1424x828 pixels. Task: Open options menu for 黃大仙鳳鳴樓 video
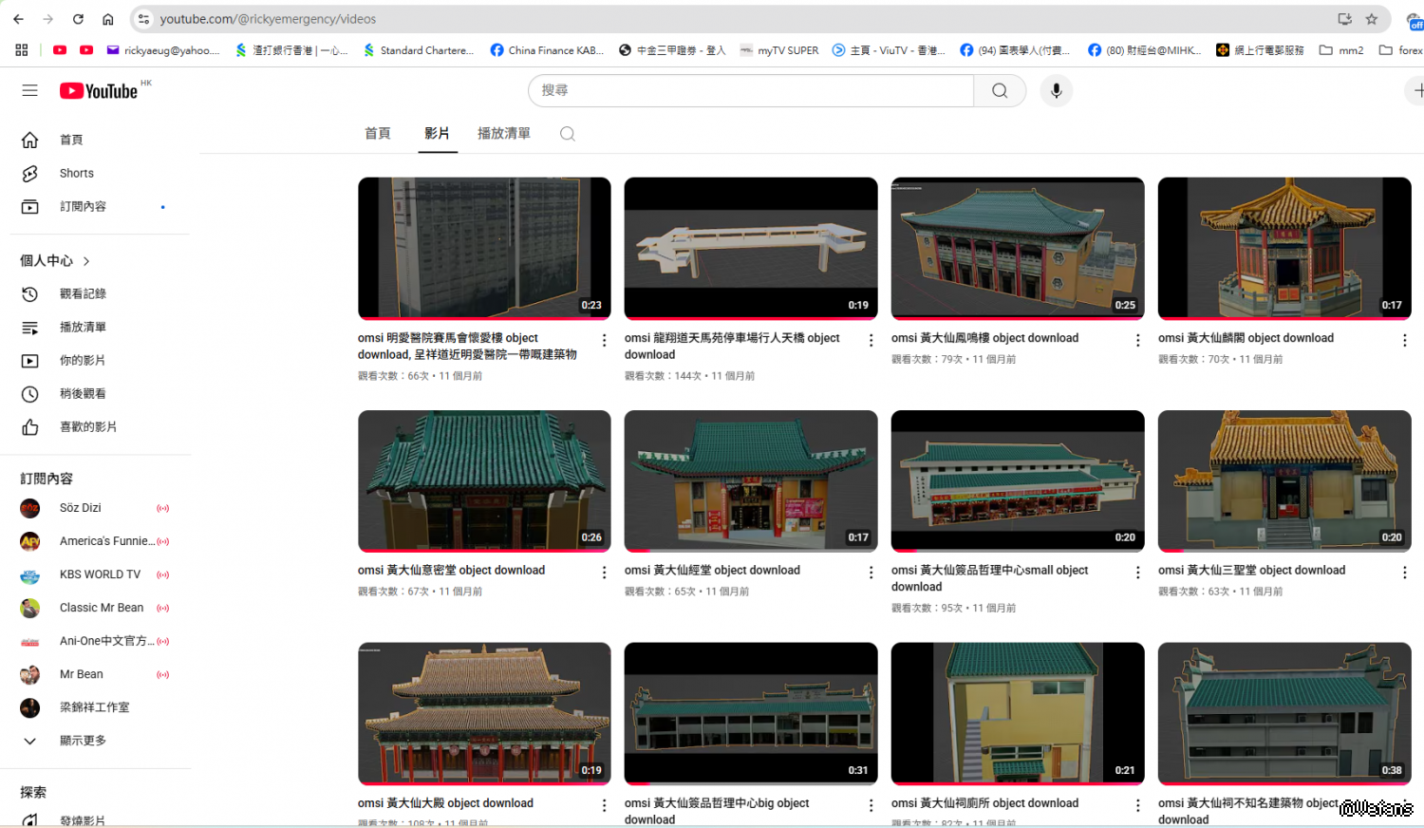click(1137, 340)
